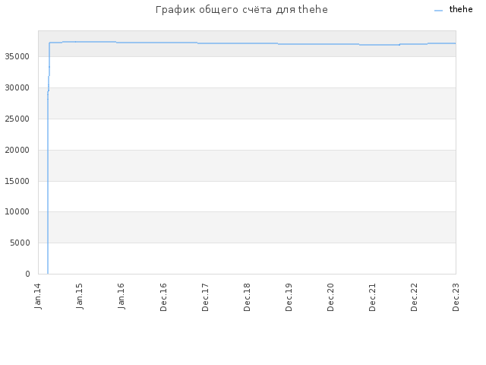
Task: Click the chart title 'График общего счёта для thehe'
Action: coord(241,10)
